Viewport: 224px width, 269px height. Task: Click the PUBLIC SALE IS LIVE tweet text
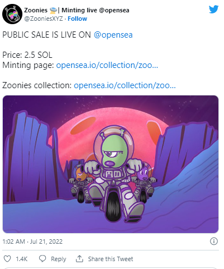pyautogui.click(x=46, y=35)
